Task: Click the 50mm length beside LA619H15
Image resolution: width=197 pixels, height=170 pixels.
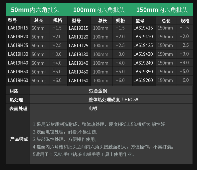Action: click(x=38, y=28)
